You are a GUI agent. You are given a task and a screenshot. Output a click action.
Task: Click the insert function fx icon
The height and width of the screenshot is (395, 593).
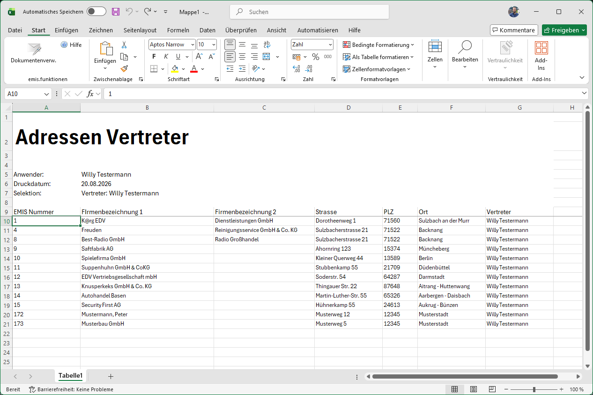(x=90, y=94)
